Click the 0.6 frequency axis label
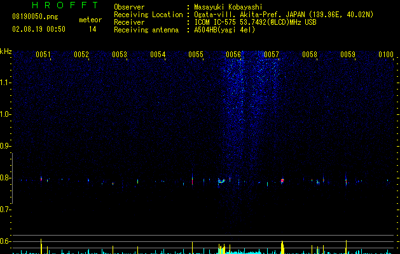This screenshot has width=400, height=254. 5,241
